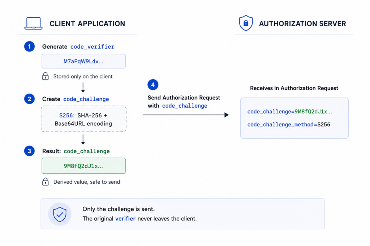The width and height of the screenshot is (370, 246).
Task: Select the CLIENT APPLICATION heading
Action: click(x=87, y=23)
